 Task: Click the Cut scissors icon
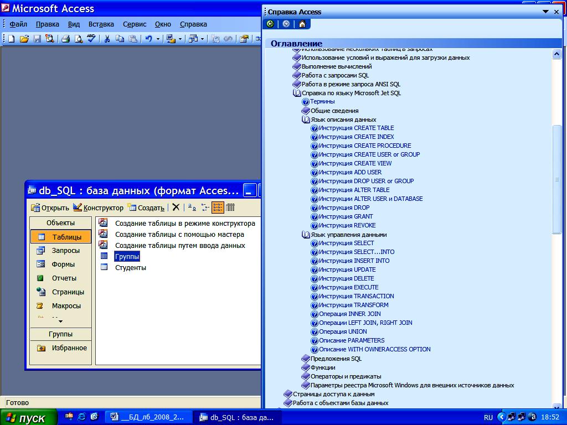tap(107, 39)
